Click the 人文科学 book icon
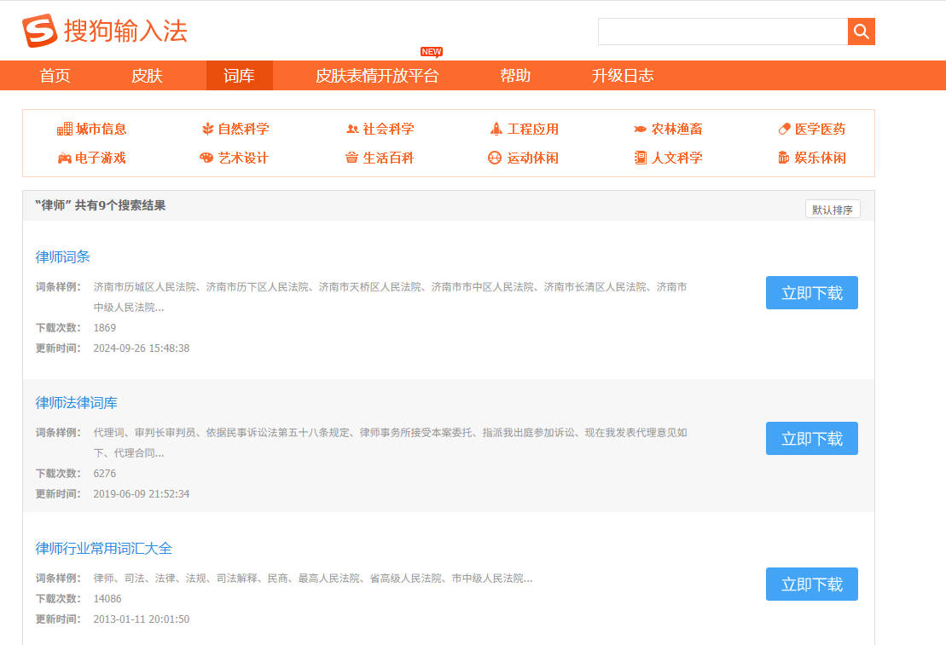Screen dimensions: 946x645 (640, 158)
